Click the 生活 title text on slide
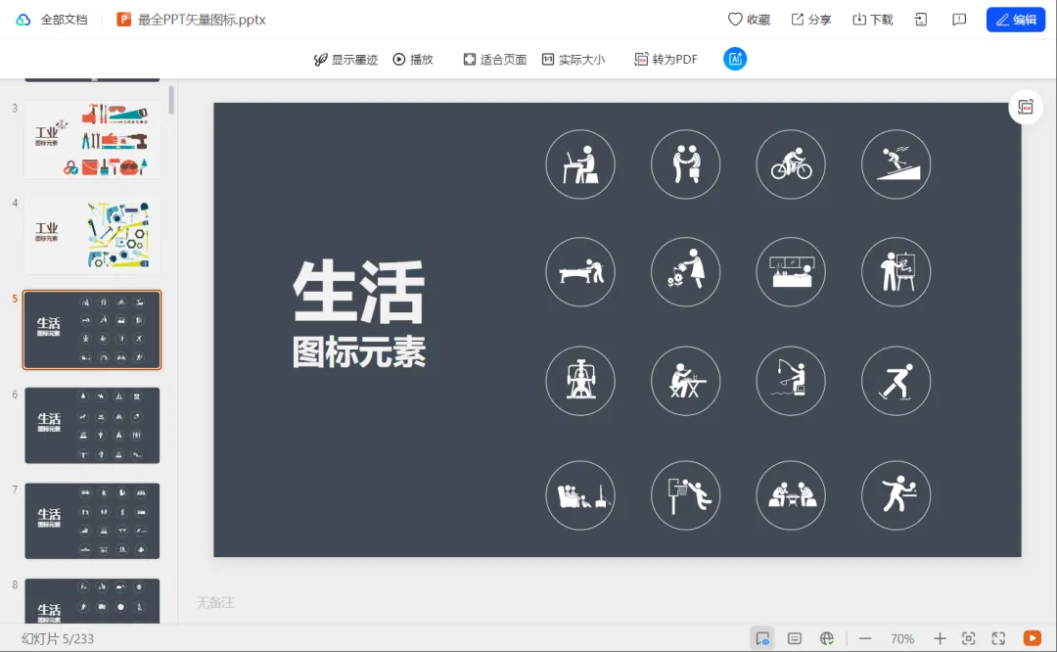1057x652 pixels. click(358, 292)
